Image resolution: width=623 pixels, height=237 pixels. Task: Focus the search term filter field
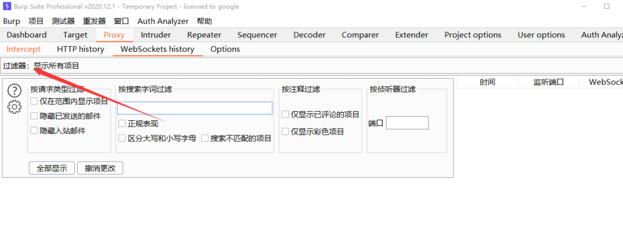coord(195,108)
